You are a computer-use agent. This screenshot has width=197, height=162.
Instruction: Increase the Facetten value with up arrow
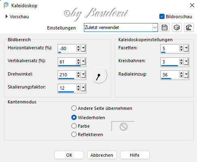pos(181,47)
